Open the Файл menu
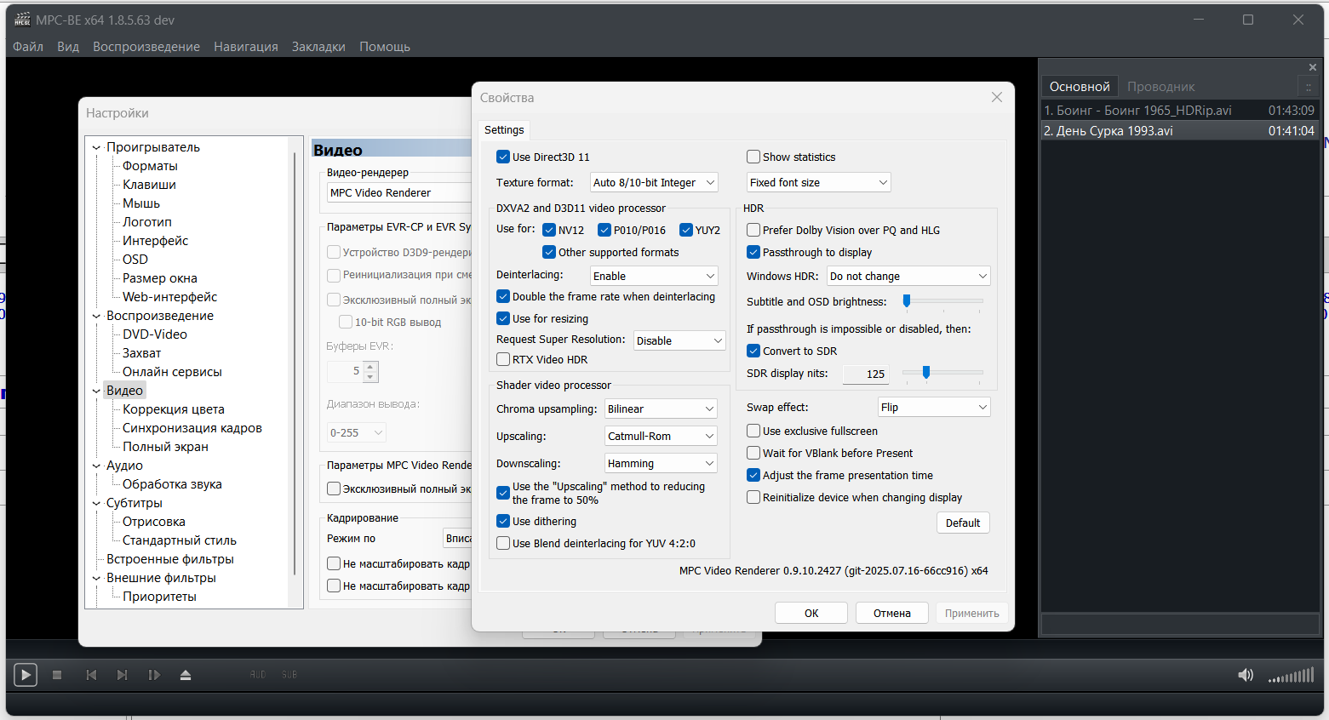Viewport: 1329px width, 720px height. pos(28,47)
